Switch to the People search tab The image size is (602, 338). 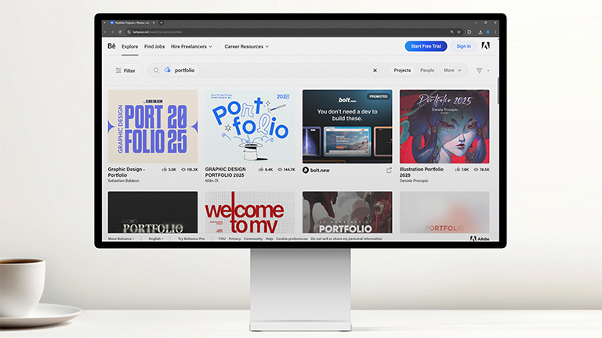[x=427, y=70]
